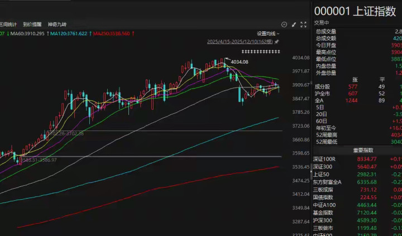The width and height of the screenshot is (402, 236).
Task: Click the 总成交额 label
Action: point(326,38)
